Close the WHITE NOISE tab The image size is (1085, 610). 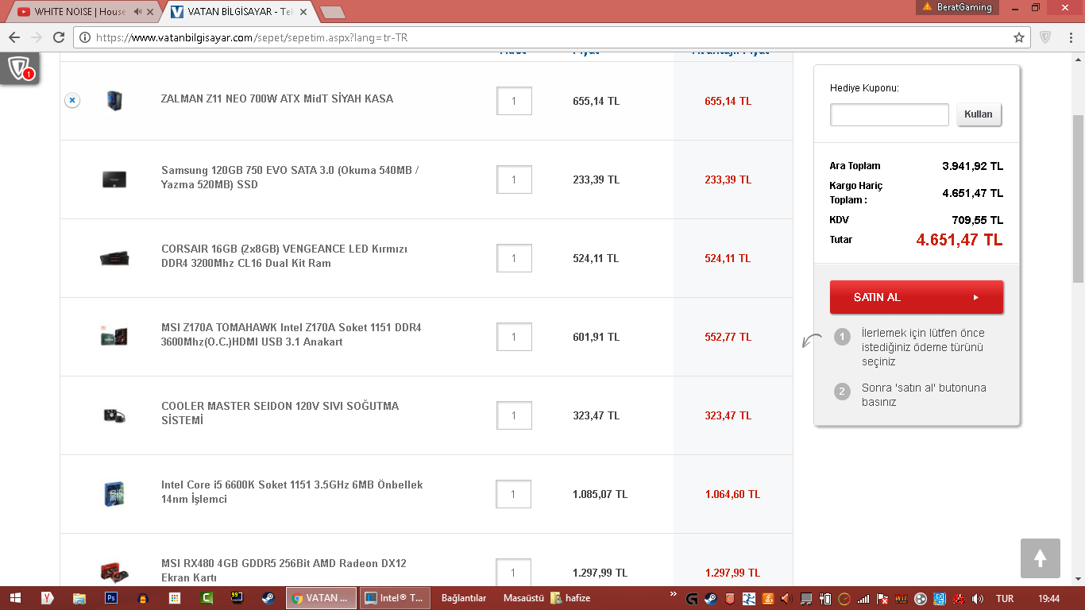pyautogui.click(x=149, y=12)
